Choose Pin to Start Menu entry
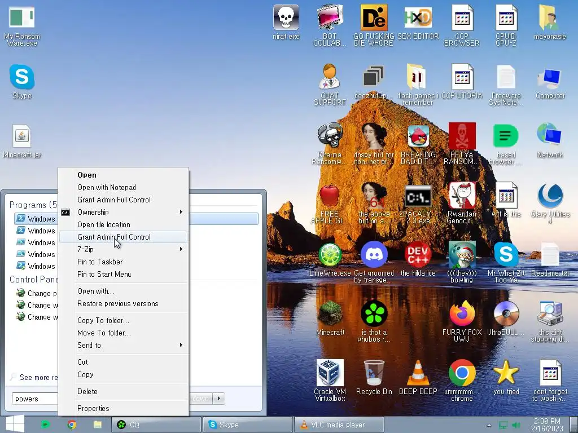This screenshot has width=578, height=433. tap(123, 275)
